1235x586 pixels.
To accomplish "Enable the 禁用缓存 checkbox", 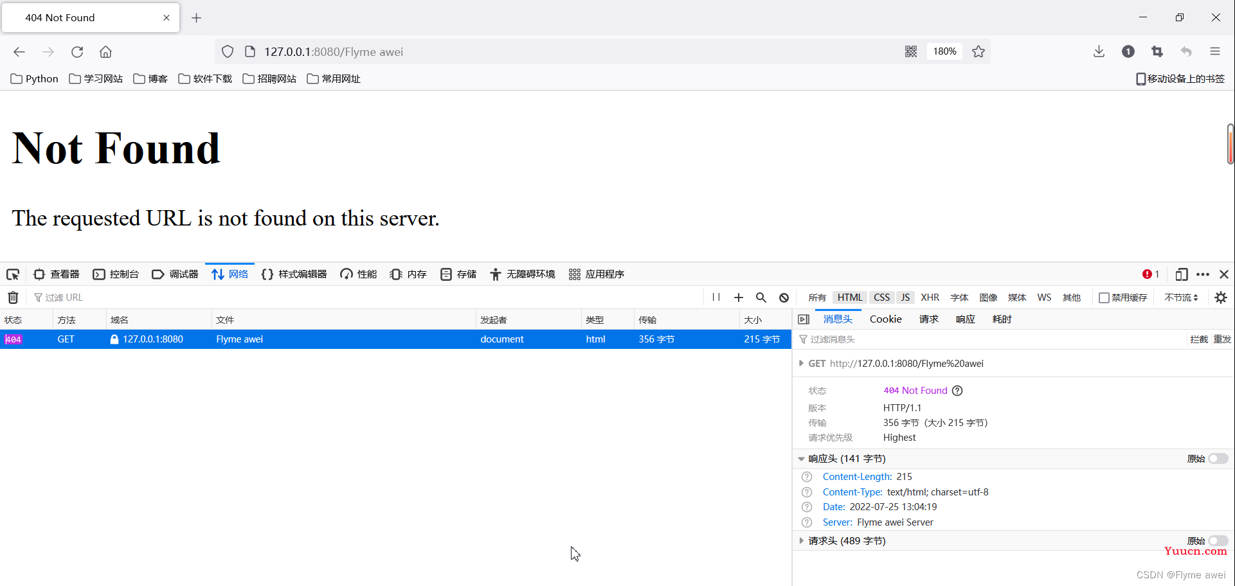I will (1104, 297).
